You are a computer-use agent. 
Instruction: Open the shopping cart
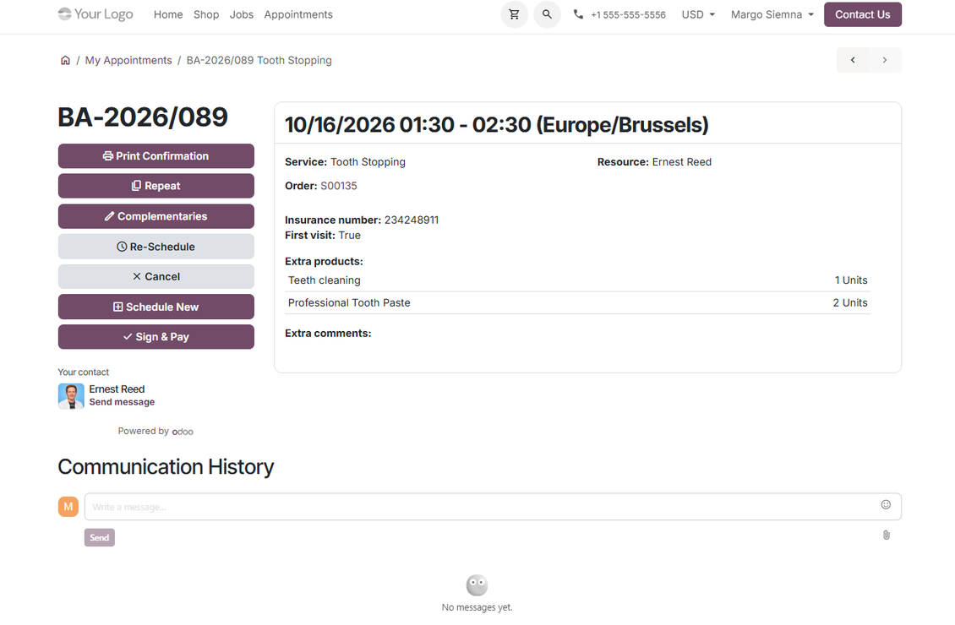[x=514, y=14]
